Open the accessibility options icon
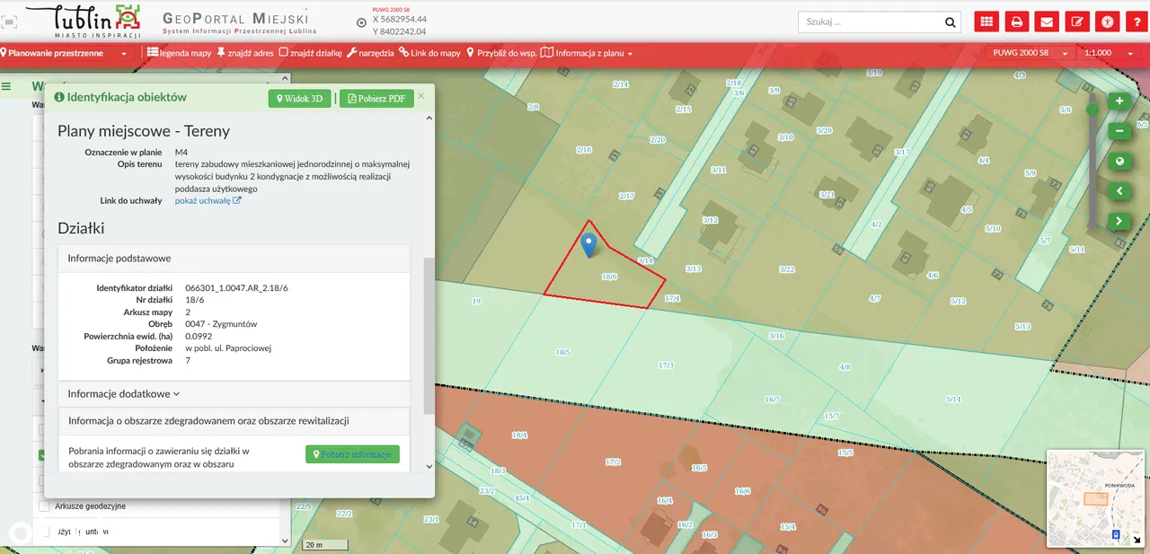Screen dimensions: 1150x554 (x=1109, y=22)
